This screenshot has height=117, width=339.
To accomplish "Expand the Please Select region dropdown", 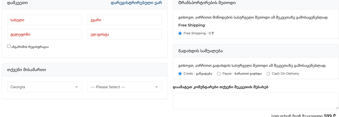I will [x=125, y=87].
